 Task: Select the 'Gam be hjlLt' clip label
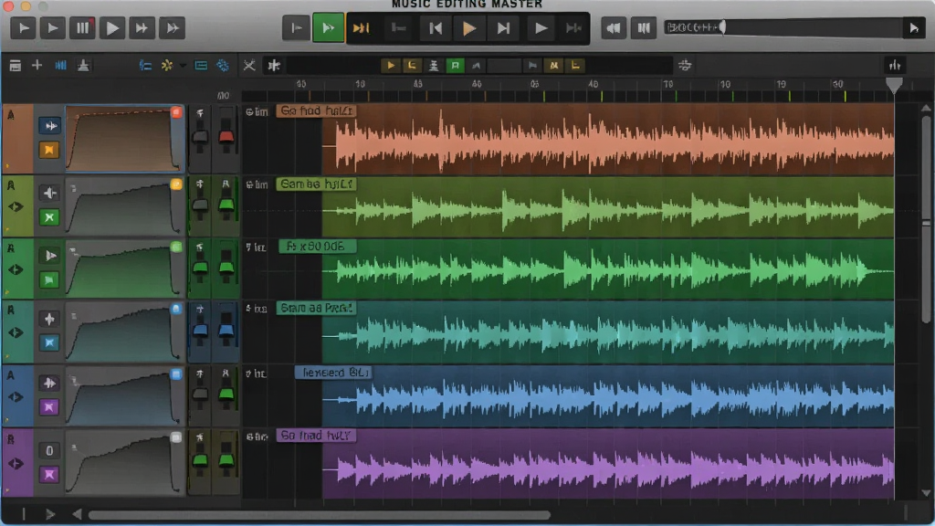point(316,184)
